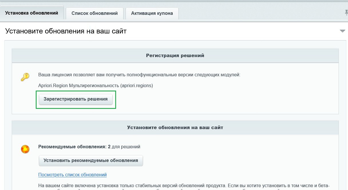Image resolution: width=348 pixels, height=190 pixels.
Task: Open the Список обновлений tab
Action: (x=95, y=13)
